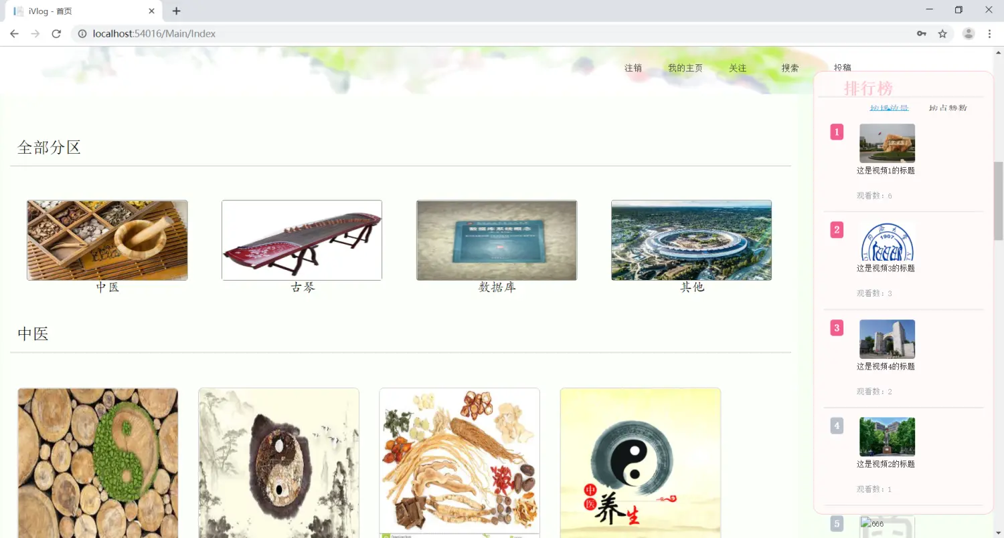
Task: Open 我的主页 navigation link
Action: pyautogui.click(x=685, y=68)
